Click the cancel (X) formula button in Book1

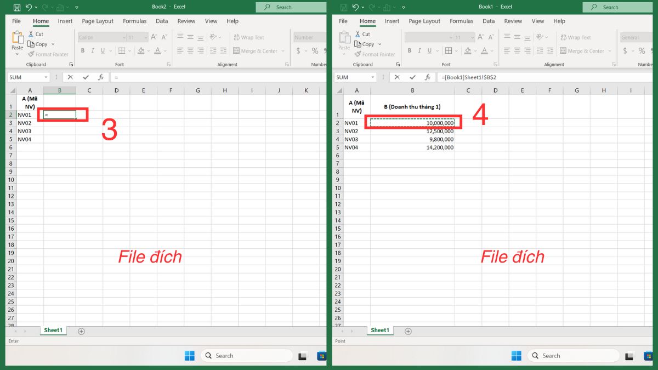coord(397,77)
